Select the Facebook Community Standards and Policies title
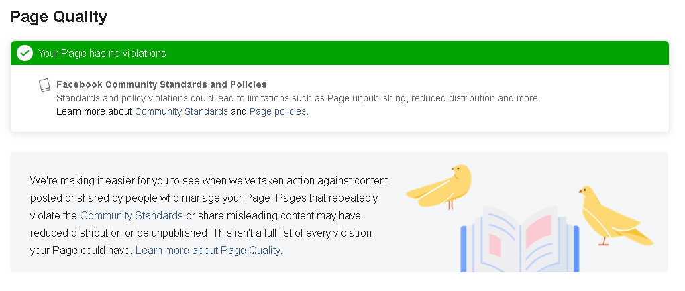 click(162, 84)
